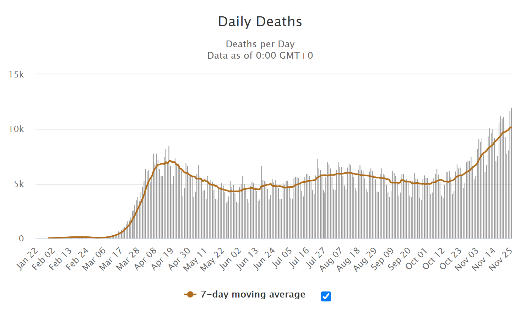Screen dimensions: 526x316
Task: Click the 'Data as of 0:00 GMT+0' text
Action: tap(260, 55)
